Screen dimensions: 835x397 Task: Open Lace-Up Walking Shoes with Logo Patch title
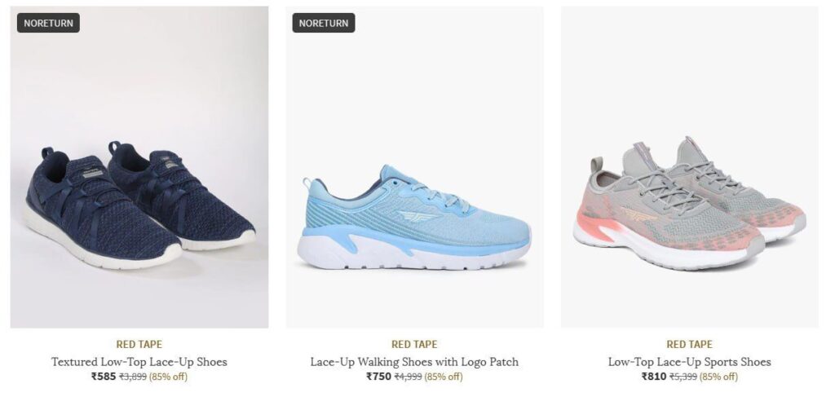(414, 362)
